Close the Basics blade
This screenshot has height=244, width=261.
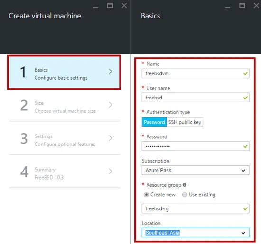click(257, 6)
